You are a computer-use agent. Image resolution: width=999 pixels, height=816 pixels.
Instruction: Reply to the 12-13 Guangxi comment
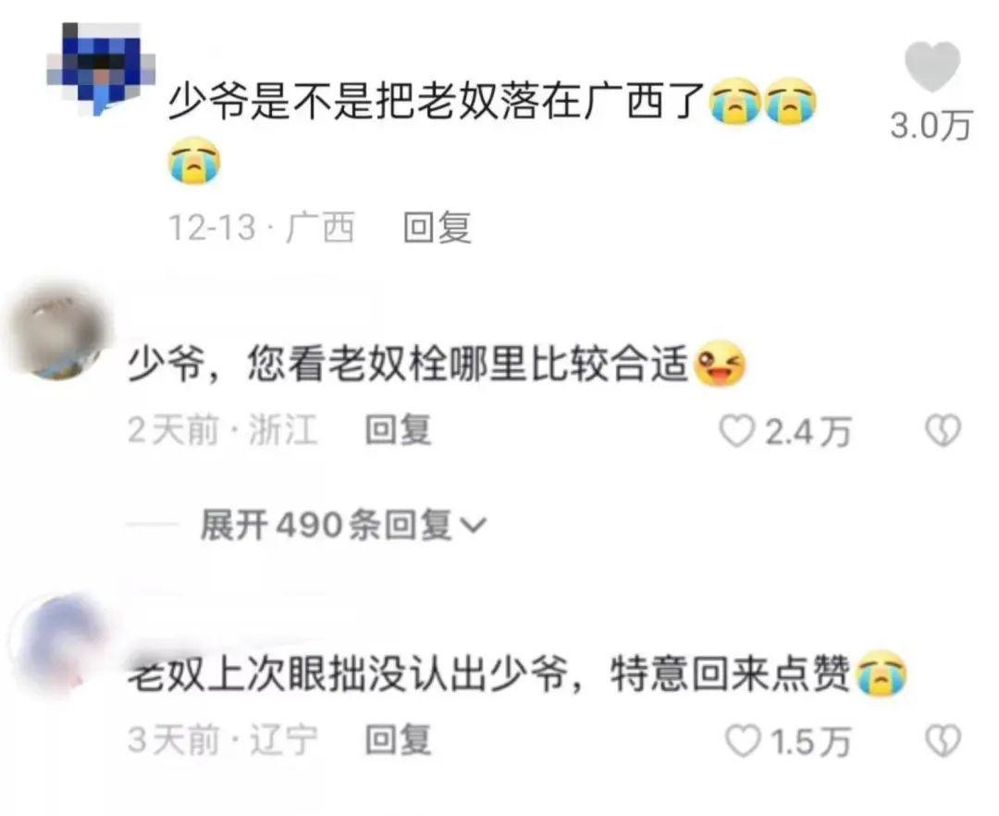(x=437, y=228)
